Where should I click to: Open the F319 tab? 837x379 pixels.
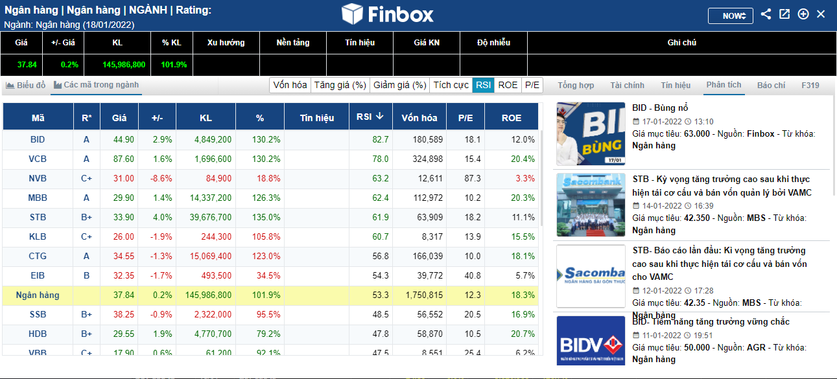click(x=810, y=86)
